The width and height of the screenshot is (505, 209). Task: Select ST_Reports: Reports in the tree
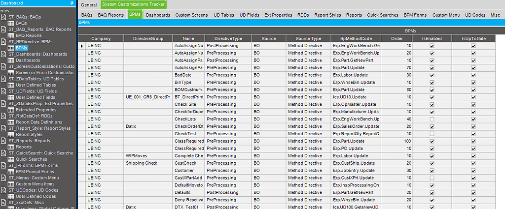(29, 141)
